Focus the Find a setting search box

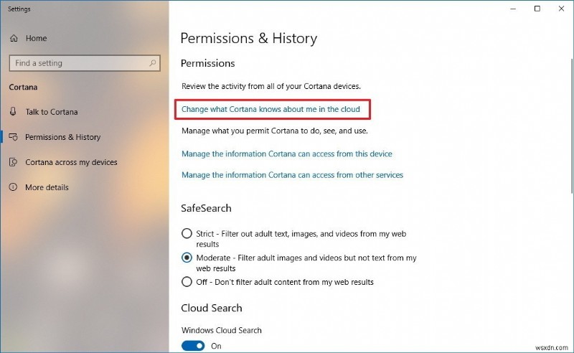79,63
